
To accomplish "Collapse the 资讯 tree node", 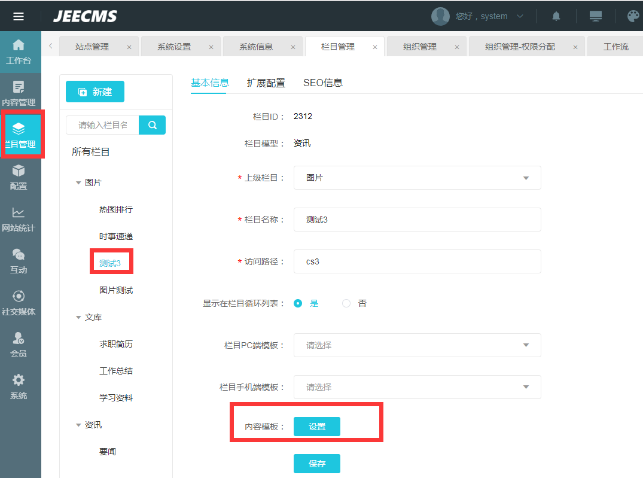I will (x=78, y=425).
